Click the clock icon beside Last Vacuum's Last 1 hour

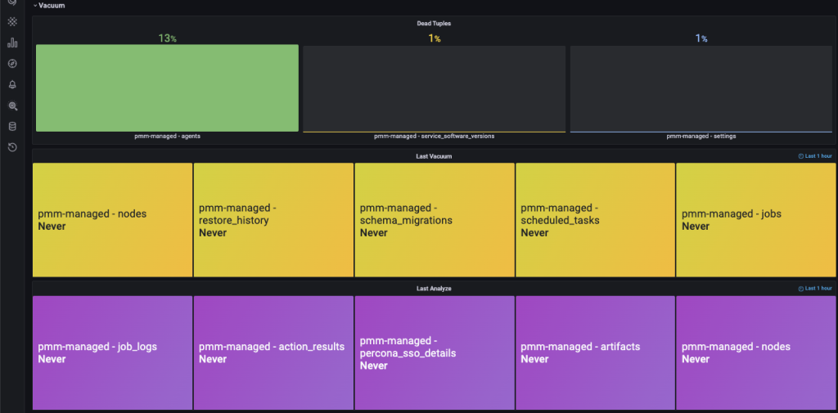click(x=800, y=156)
